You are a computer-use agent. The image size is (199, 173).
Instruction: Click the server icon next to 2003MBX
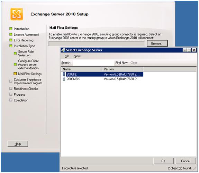64,79
